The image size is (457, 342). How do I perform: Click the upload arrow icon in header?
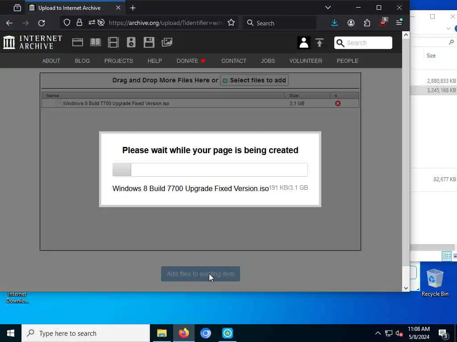click(320, 43)
